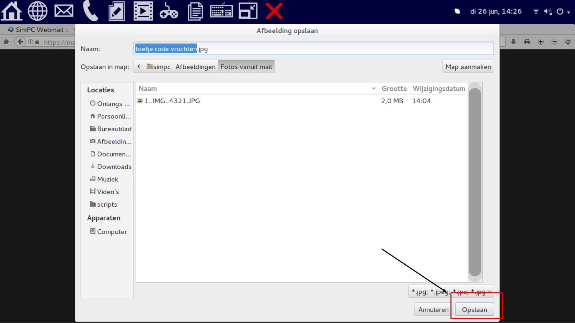Select Fotos vanuit mail path button
Screen dimensions: 575x323
point(246,67)
